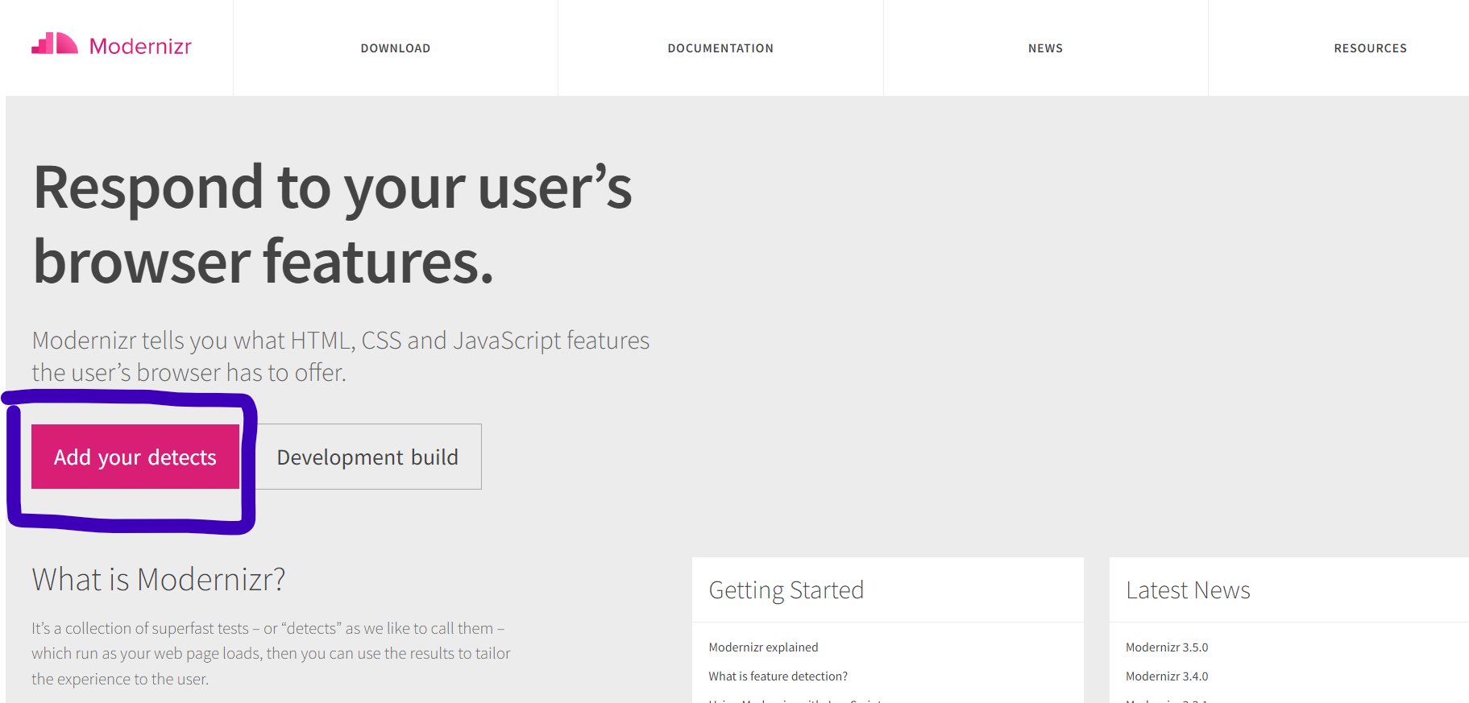Click the Development build button
1469x703 pixels.
(x=367, y=457)
